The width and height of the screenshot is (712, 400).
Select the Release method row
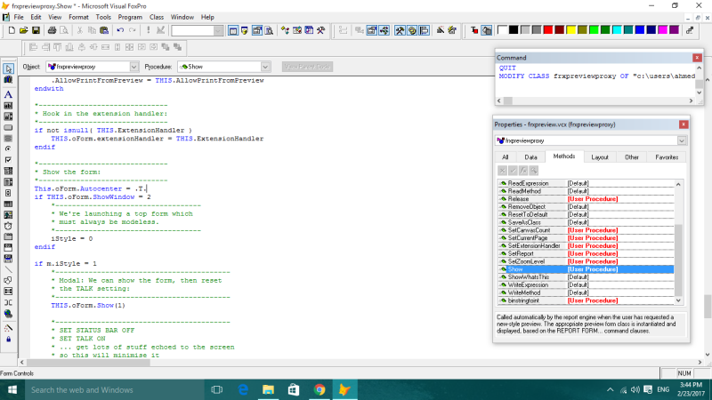point(586,199)
